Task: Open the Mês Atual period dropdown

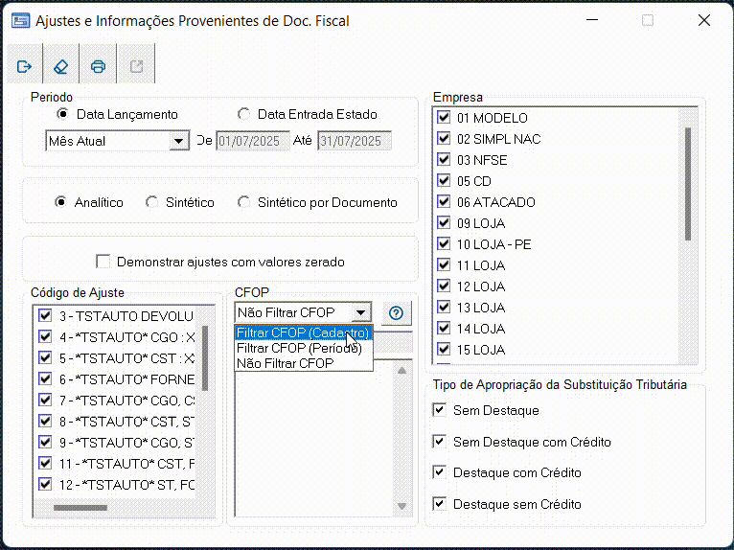Action: pyautogui.click(x=178, y=141)
